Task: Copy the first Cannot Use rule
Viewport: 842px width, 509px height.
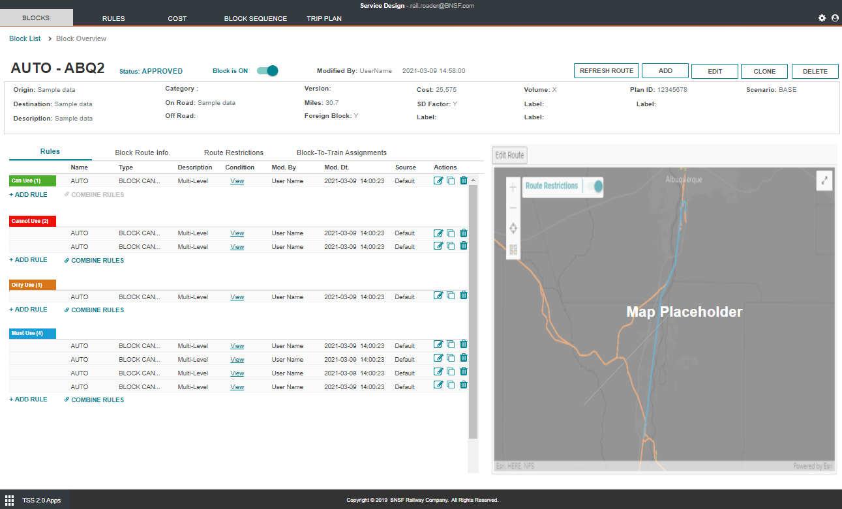Action: coord(451,233)
